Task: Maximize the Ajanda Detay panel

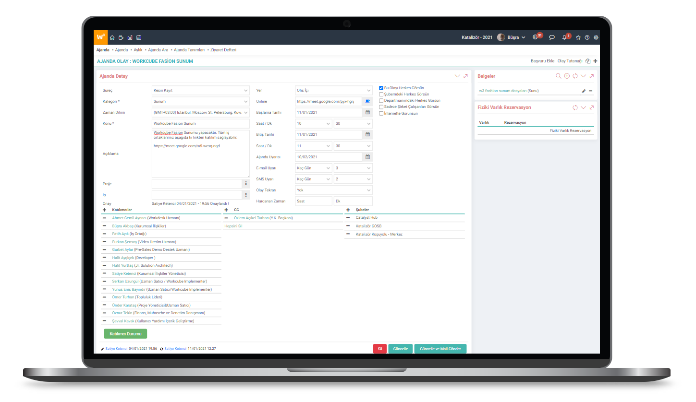Action: (x=465, y=76)
